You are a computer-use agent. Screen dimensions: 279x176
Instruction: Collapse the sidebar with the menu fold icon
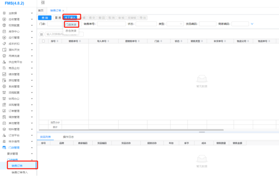click(43, 3)
